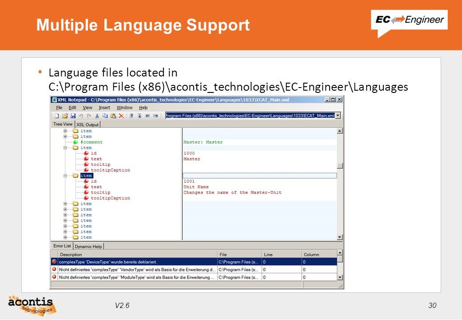Click the Save floppy disk icon

[x=73, y=116]
